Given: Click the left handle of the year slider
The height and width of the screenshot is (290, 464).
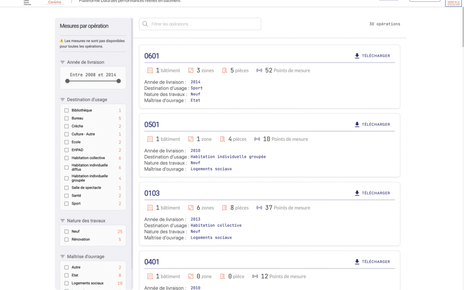Looking at the screenshot, I should (67, 81).
